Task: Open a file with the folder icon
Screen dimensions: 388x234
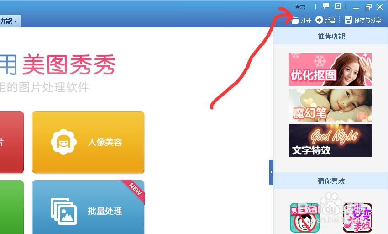Action: 295,20
